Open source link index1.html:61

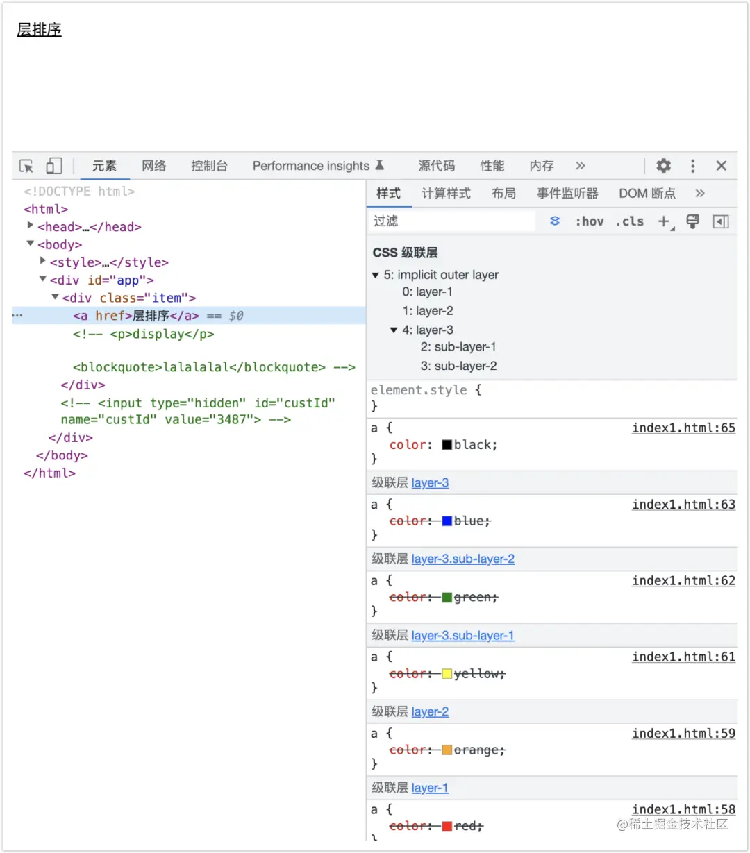tap(683, 657)
